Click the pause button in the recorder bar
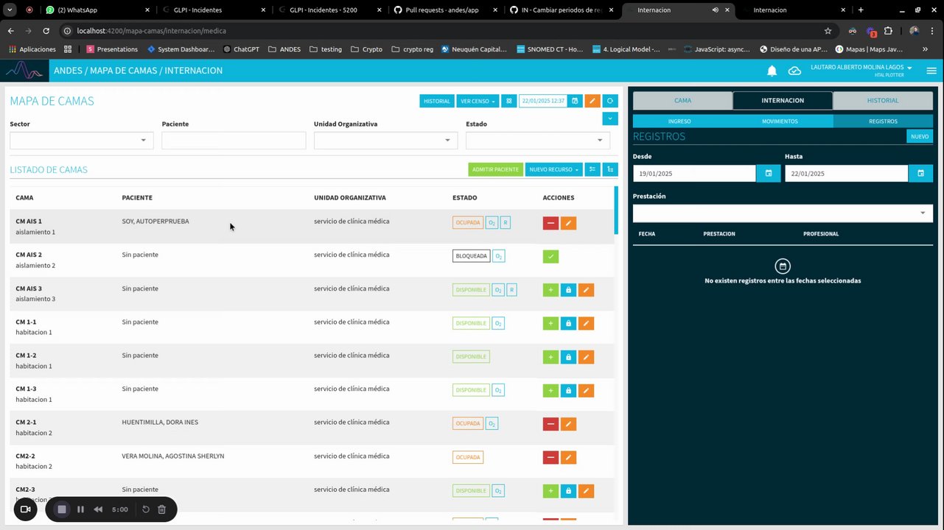The image size is (944, 530). click(80, 509)
